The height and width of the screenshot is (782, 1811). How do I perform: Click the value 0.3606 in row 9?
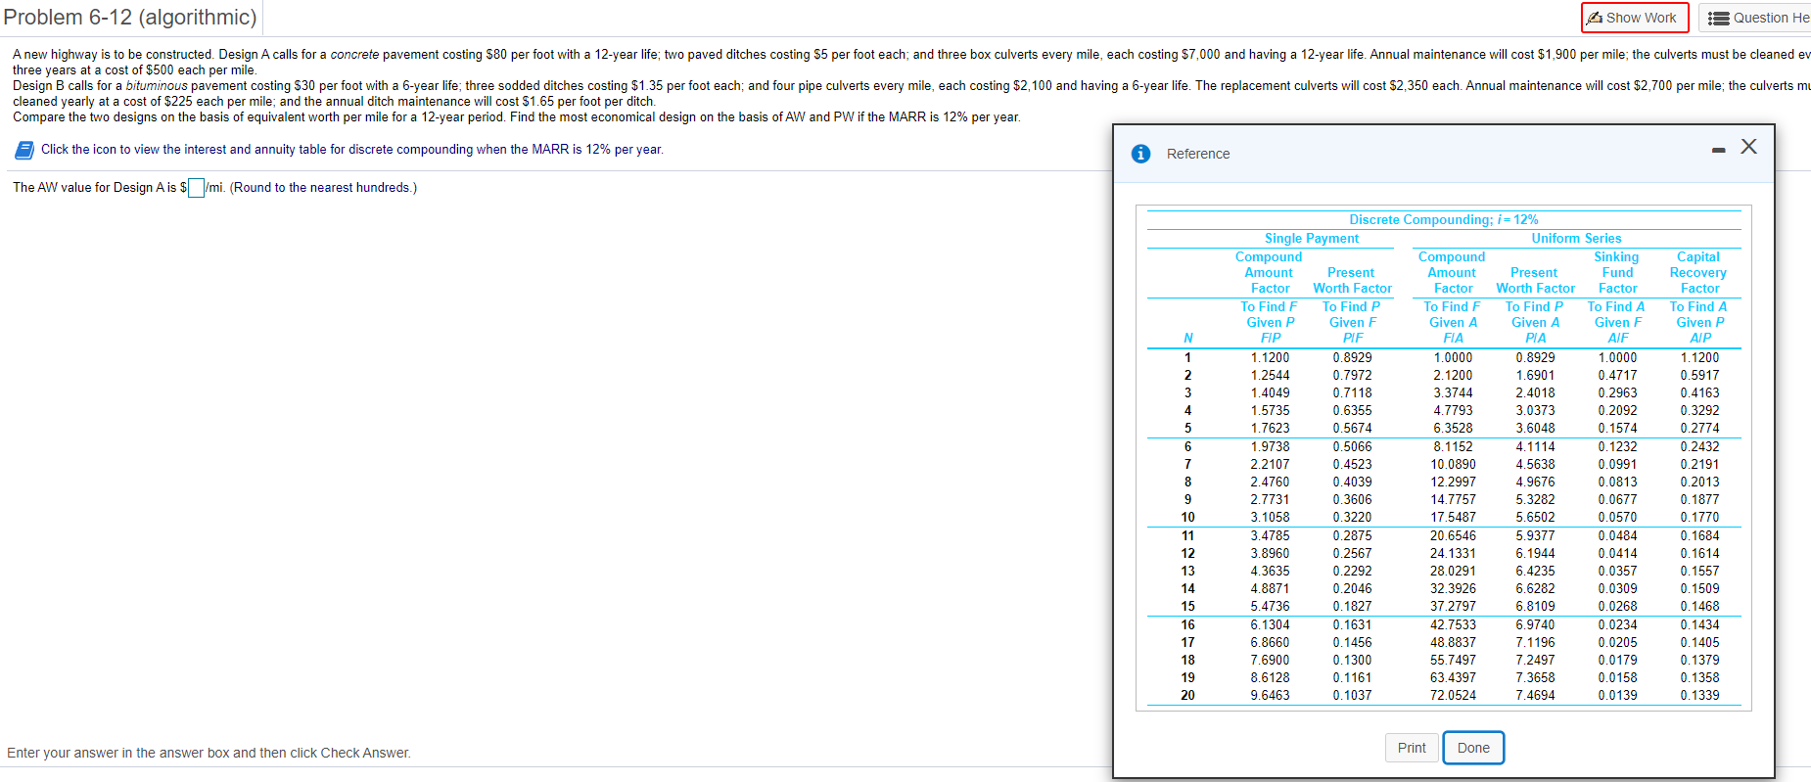coord(1352,499)
